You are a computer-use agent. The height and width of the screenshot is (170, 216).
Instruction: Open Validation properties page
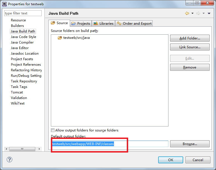[19, 98]
